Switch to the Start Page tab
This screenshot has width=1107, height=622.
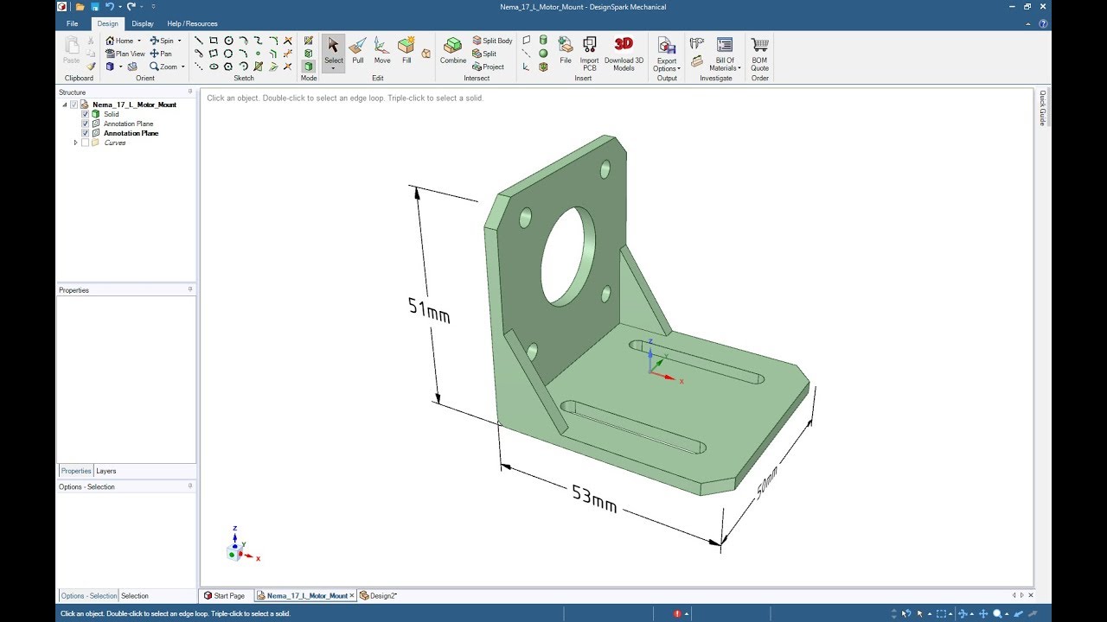pyautogui.click(x=225, y=595)
